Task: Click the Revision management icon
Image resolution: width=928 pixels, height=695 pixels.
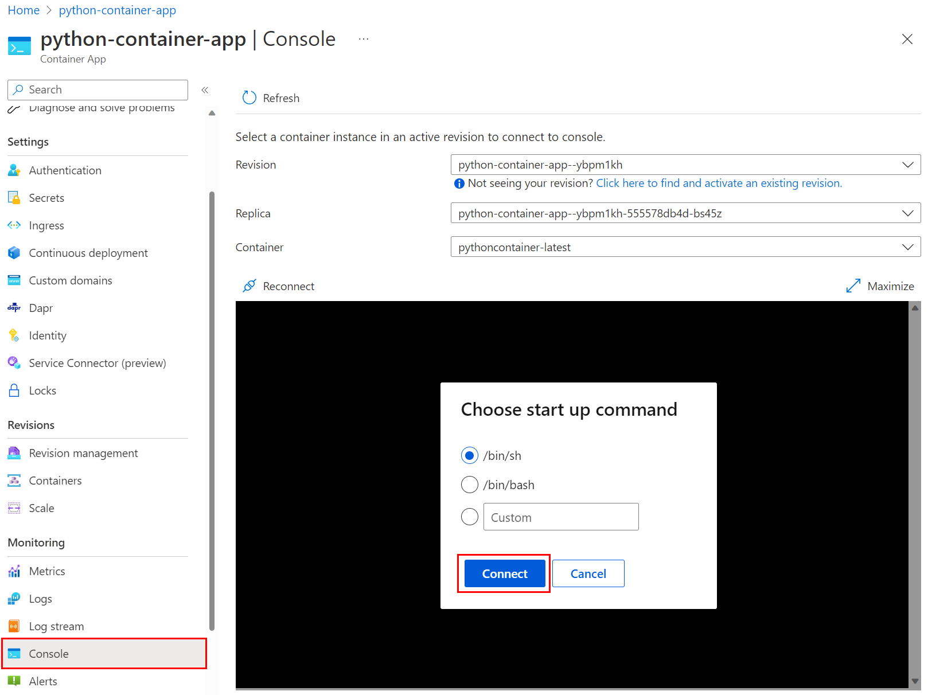Action: click(x=14, y=453)
